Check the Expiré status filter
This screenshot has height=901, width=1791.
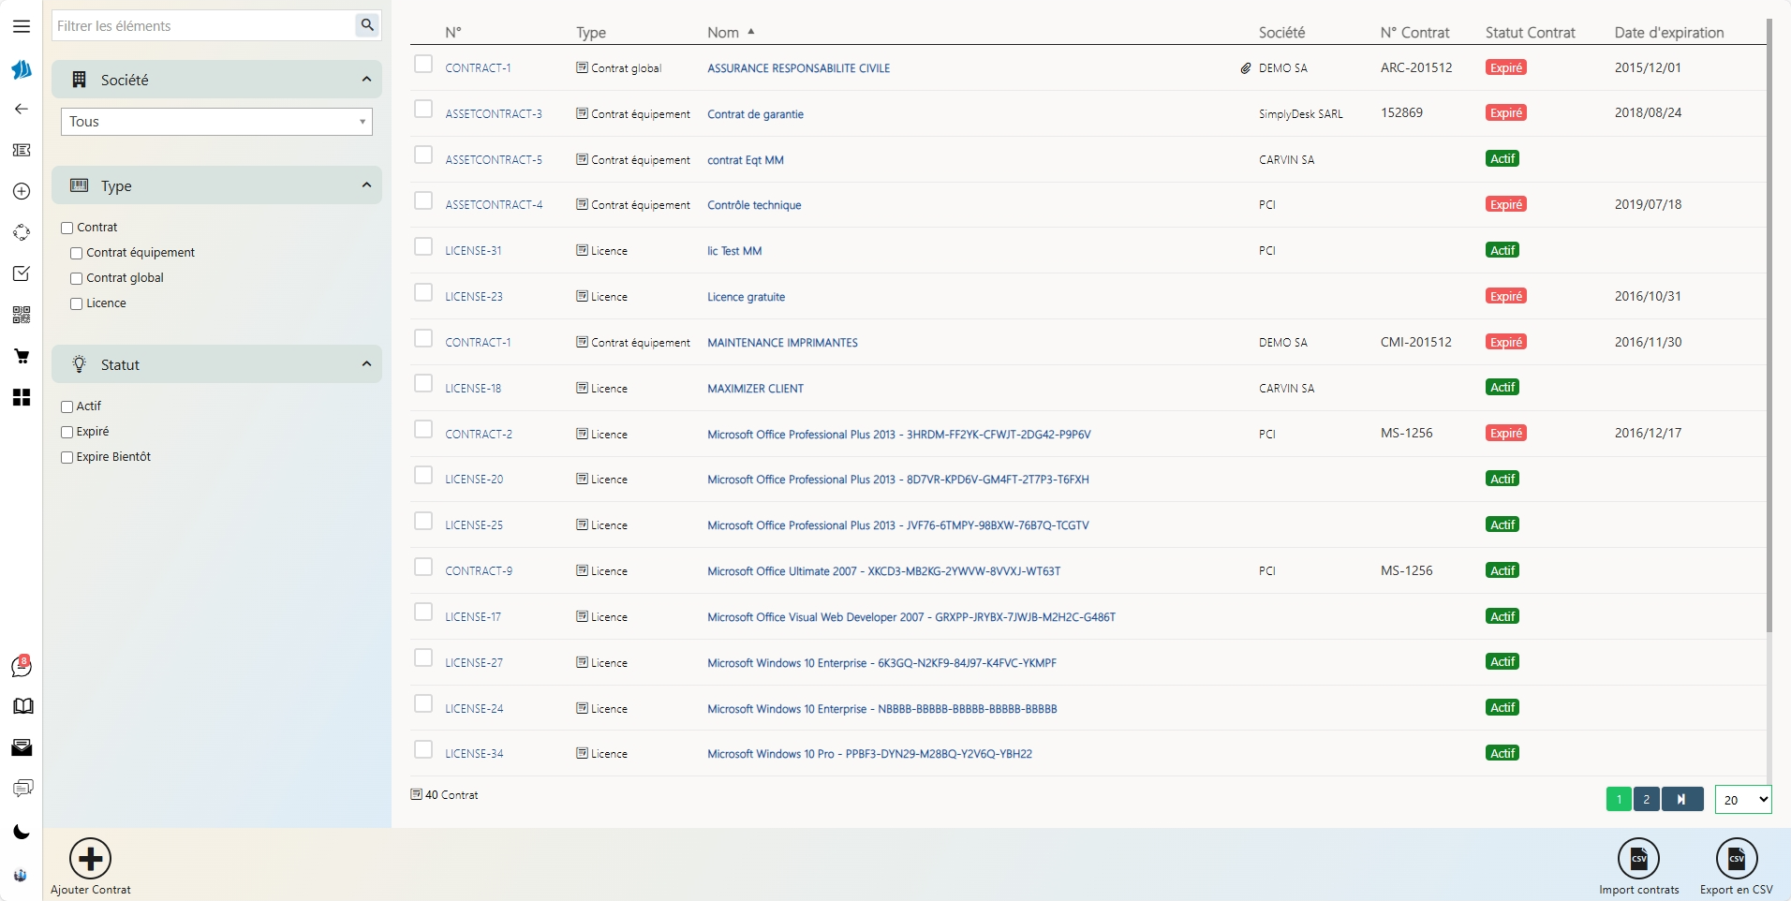pos(67,432)
